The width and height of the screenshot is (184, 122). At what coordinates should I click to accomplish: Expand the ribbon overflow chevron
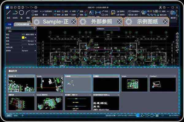click(x=178, y=16)
